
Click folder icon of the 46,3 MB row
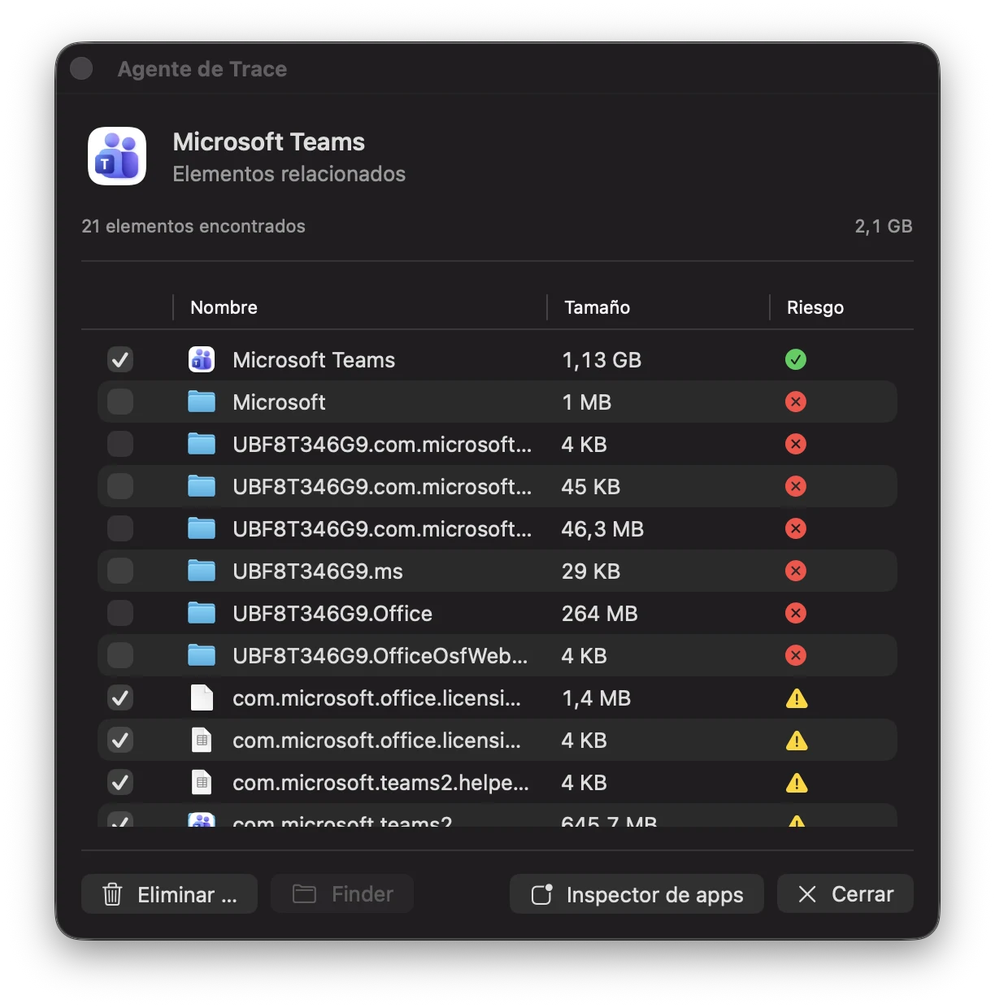(x=202, y=528)
